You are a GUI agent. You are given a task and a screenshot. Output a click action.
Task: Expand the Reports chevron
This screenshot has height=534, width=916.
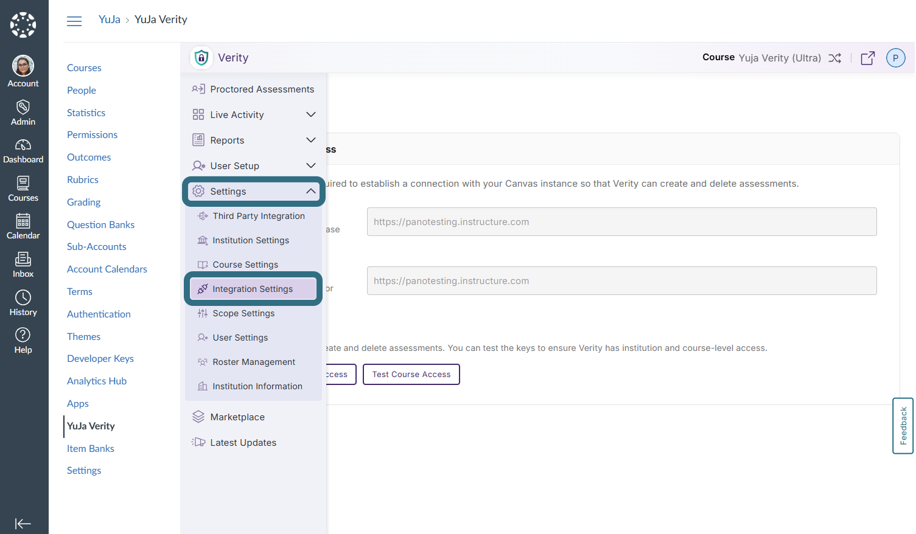tap(311, 140)
